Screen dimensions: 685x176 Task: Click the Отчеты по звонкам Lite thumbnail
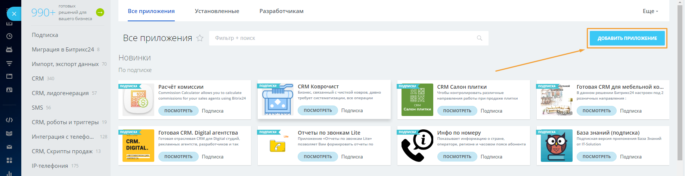(x=278, y=145)
